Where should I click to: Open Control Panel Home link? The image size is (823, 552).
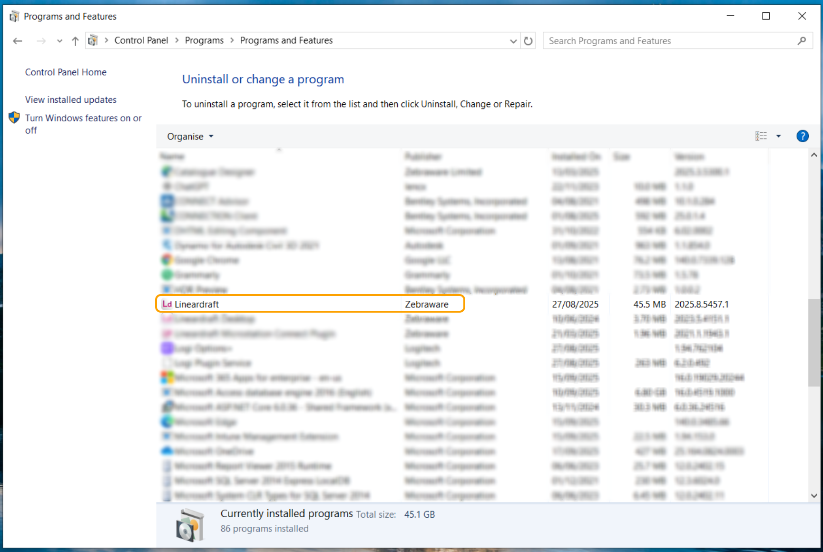click(x=66, y=72)
